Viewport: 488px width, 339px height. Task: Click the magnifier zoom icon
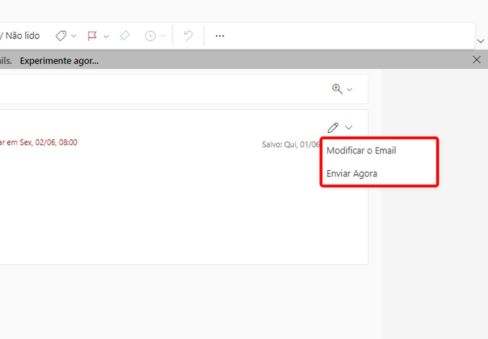click(337, 89)
